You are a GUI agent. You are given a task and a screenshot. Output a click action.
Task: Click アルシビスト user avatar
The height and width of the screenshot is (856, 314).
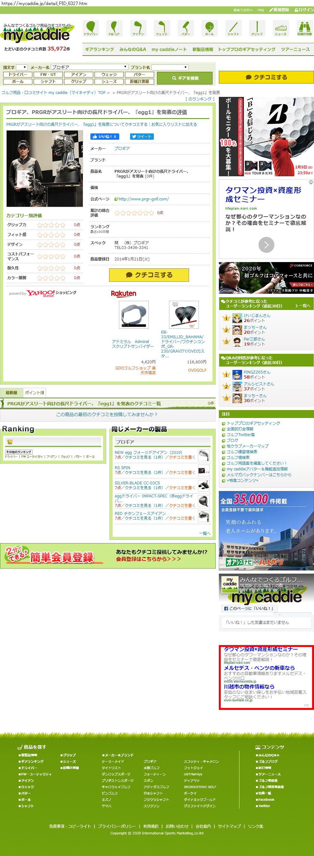tap(237, 387)
